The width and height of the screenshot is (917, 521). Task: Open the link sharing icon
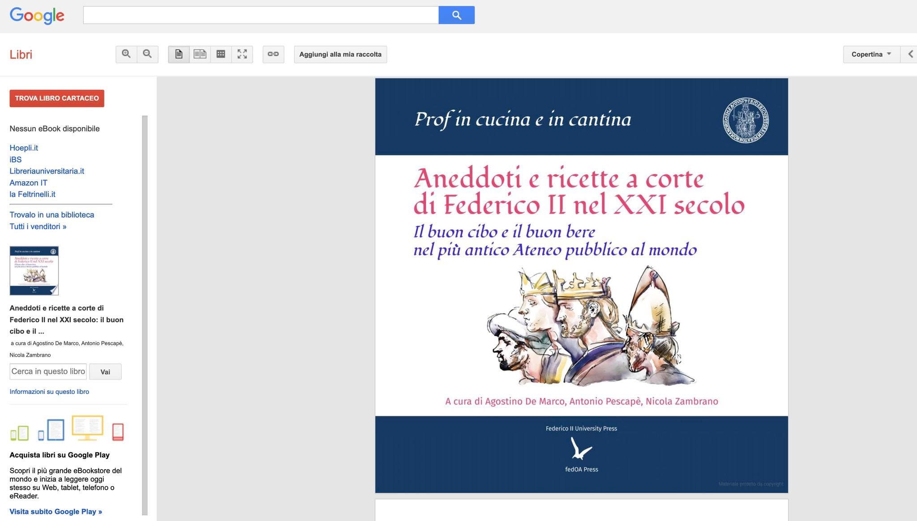click(273, 54)
